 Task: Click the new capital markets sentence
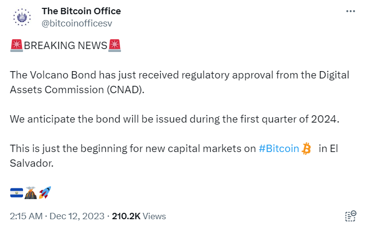174,155
